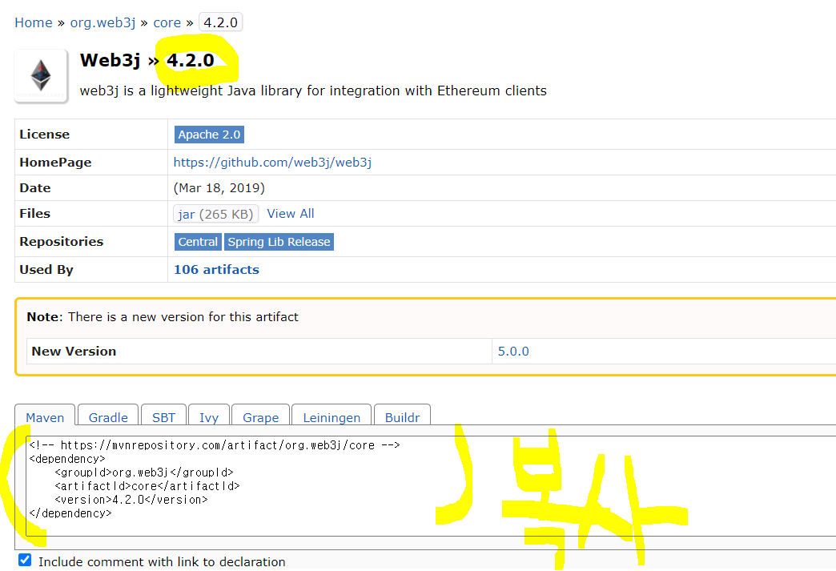Click View All files link
Image resolution: width=836 pixels, height=571 pixels.
[x=291, y=213]
